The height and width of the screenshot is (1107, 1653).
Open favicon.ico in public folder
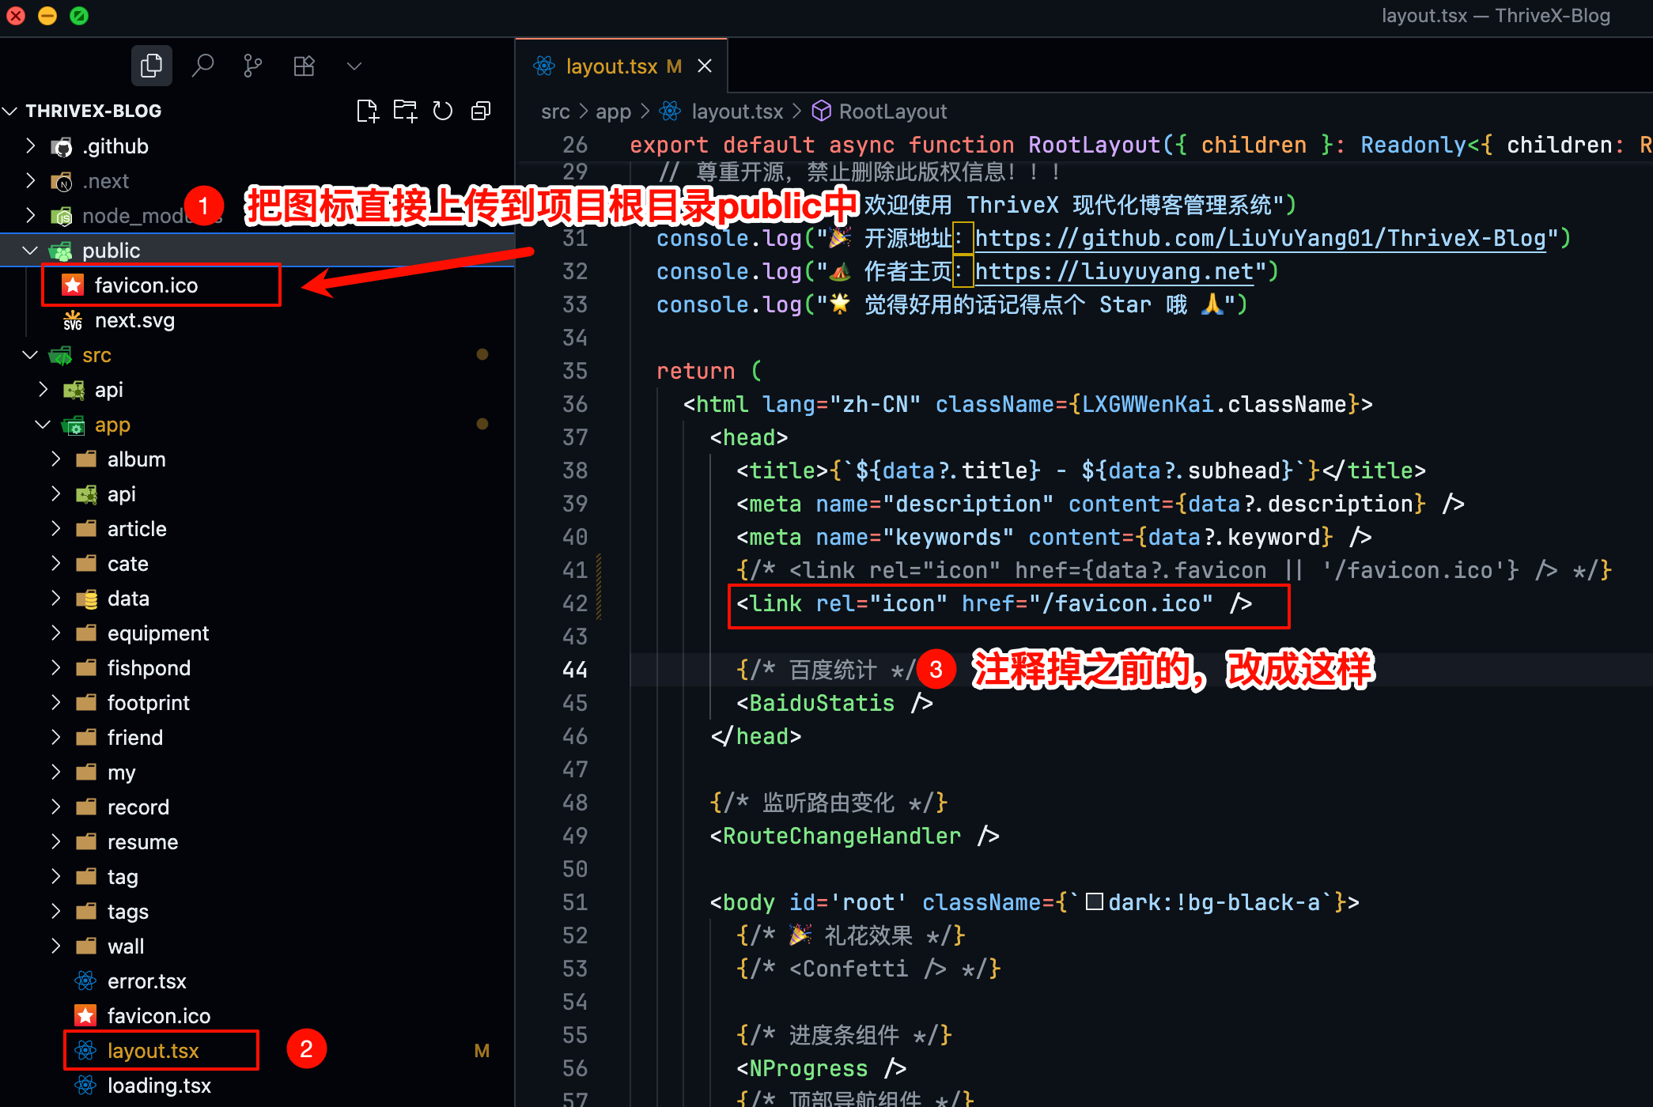146,285
